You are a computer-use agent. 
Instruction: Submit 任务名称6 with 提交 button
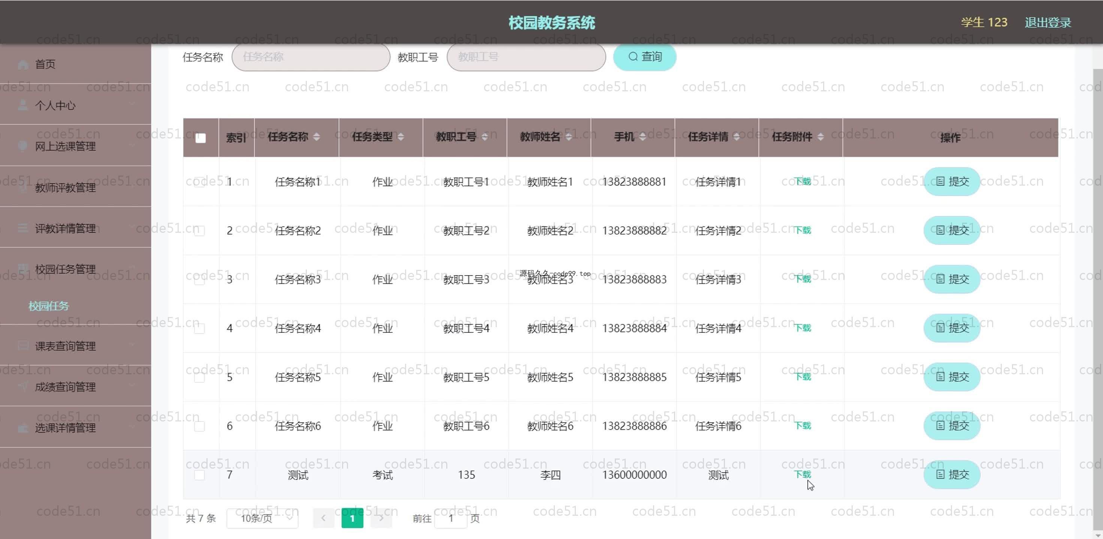952,425
